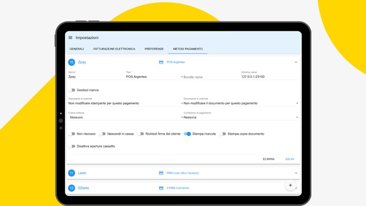
Task: Expand the Lean payment method row
Action: point(183,173)
